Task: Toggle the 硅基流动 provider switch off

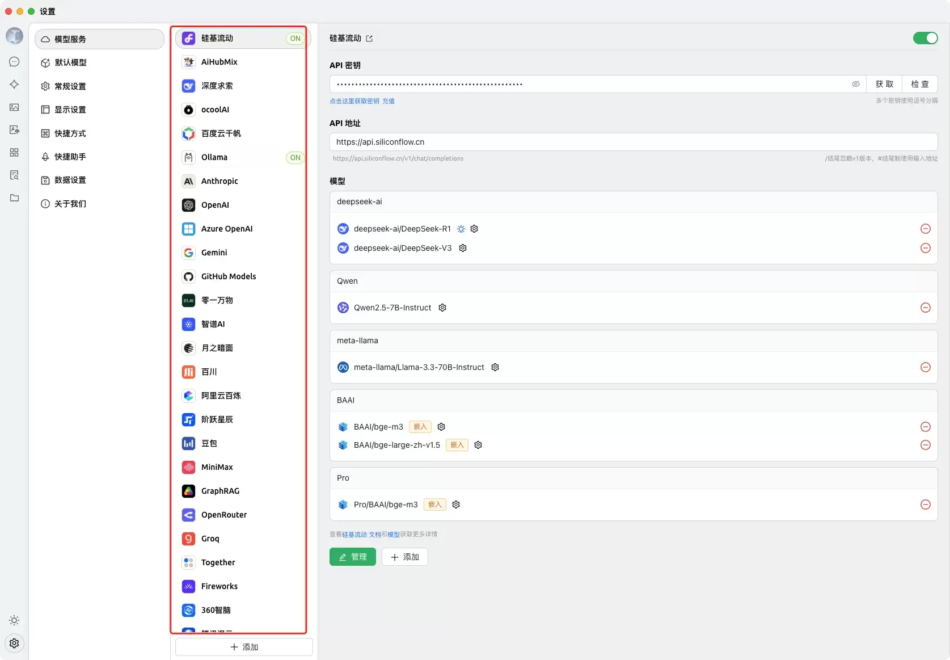Action: 926,38
